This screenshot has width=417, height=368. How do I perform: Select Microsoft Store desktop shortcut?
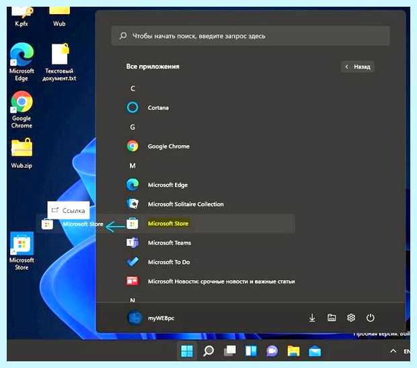pos(22,251)
